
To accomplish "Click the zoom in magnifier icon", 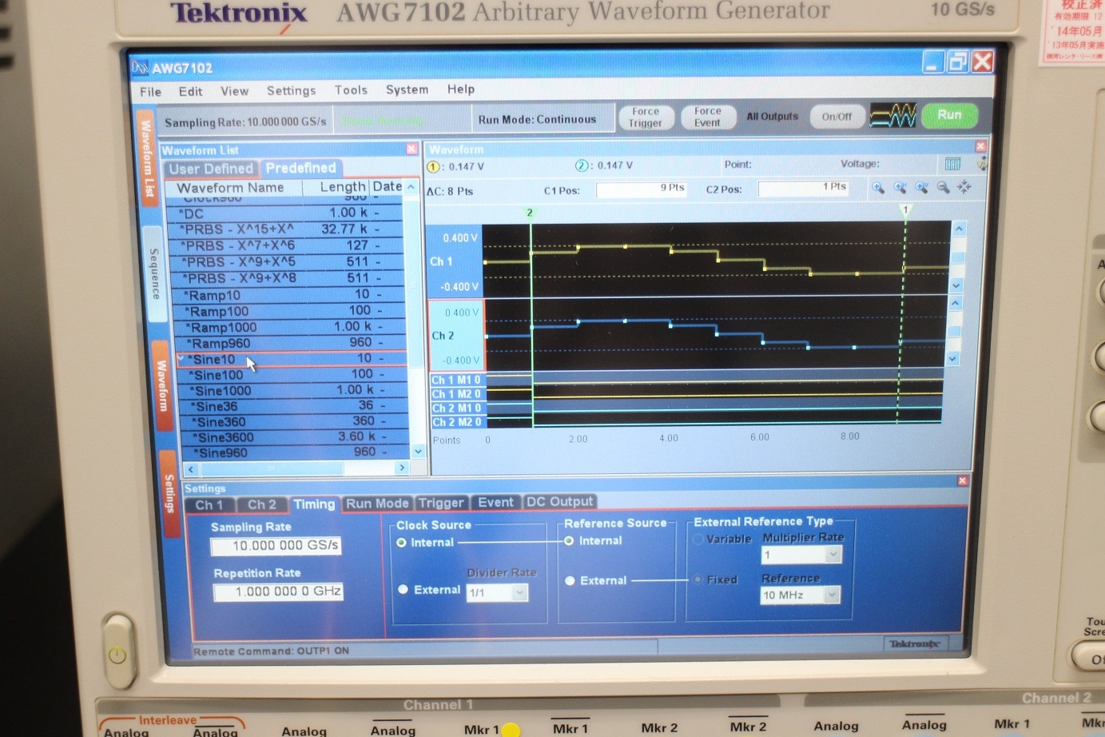I will pos(878,188).
